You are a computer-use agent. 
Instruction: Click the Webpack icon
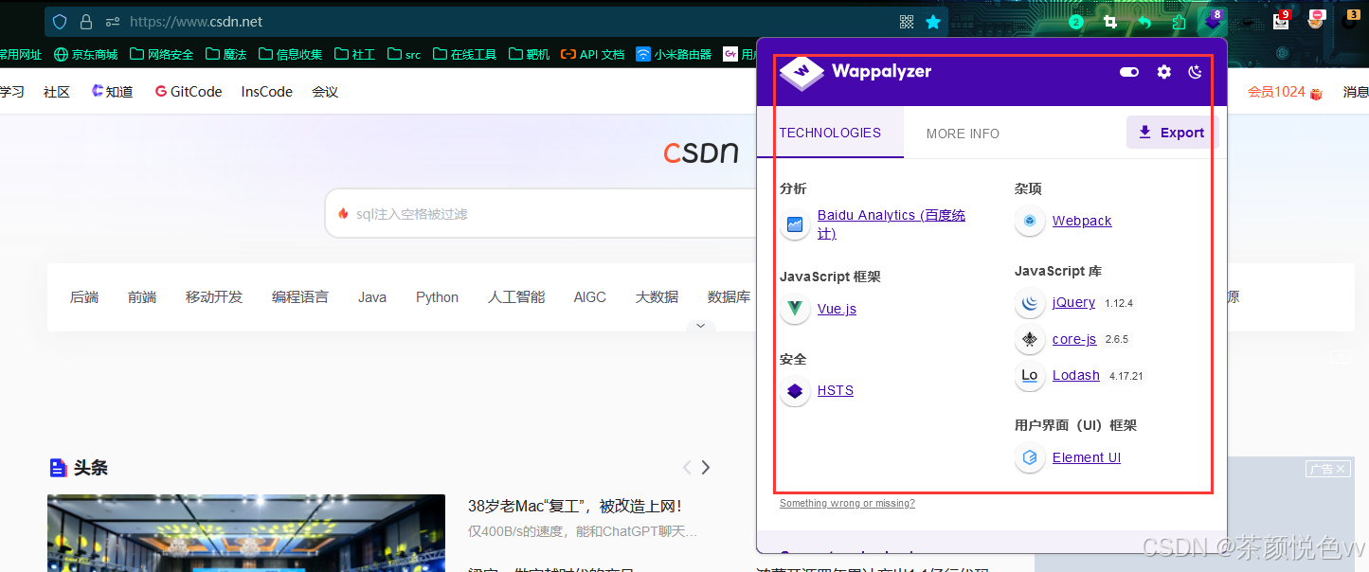coord(1030,221)
